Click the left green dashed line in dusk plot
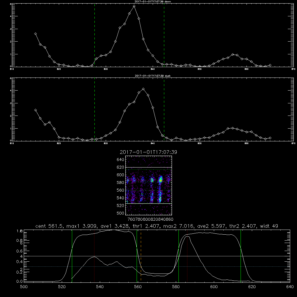Screen dimensions: 297x297 [x=95, y=109]
